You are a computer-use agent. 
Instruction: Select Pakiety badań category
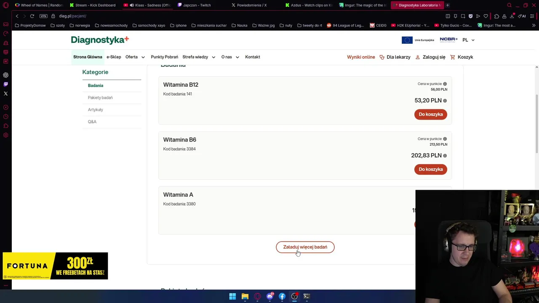tap(100, 98)
